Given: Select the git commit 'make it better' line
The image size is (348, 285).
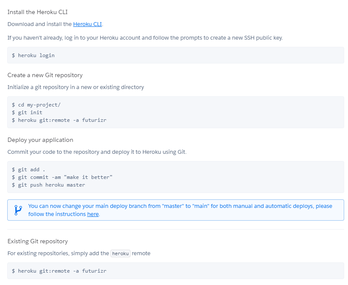Looking at the screenshot, I should pos(62,177).
